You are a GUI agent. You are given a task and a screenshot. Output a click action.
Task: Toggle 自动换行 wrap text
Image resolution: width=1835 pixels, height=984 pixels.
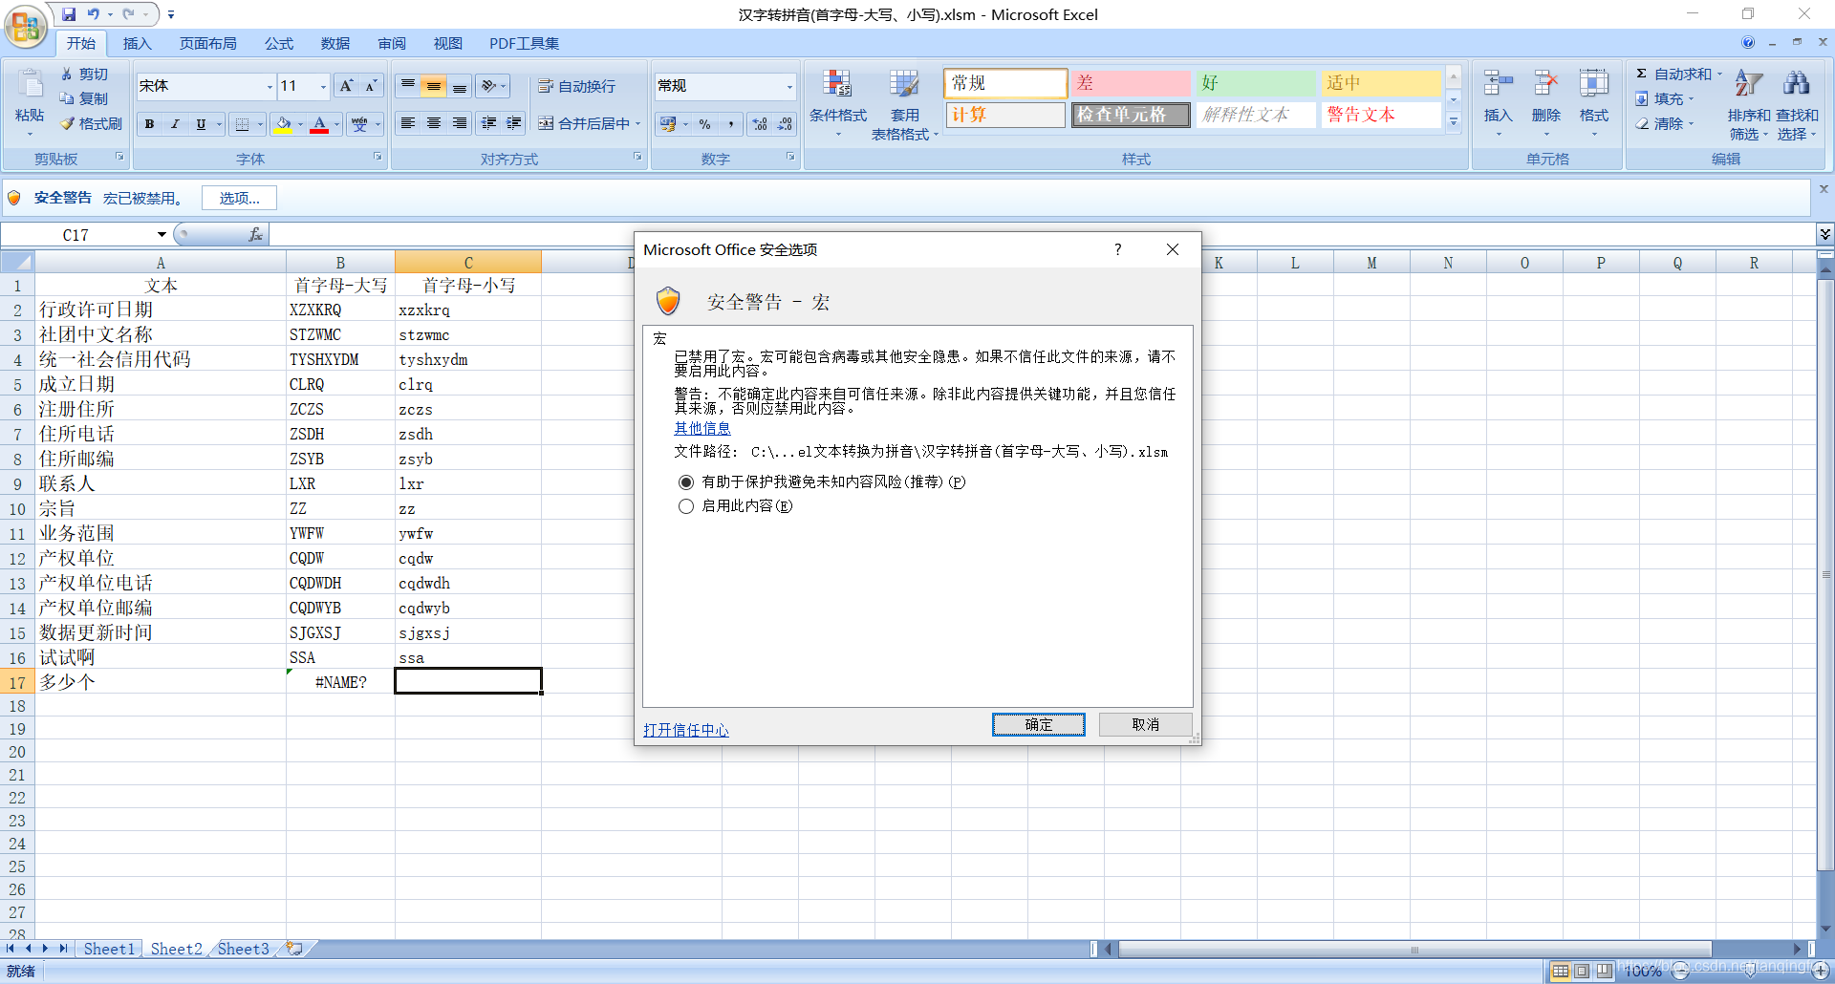[576, 86]
